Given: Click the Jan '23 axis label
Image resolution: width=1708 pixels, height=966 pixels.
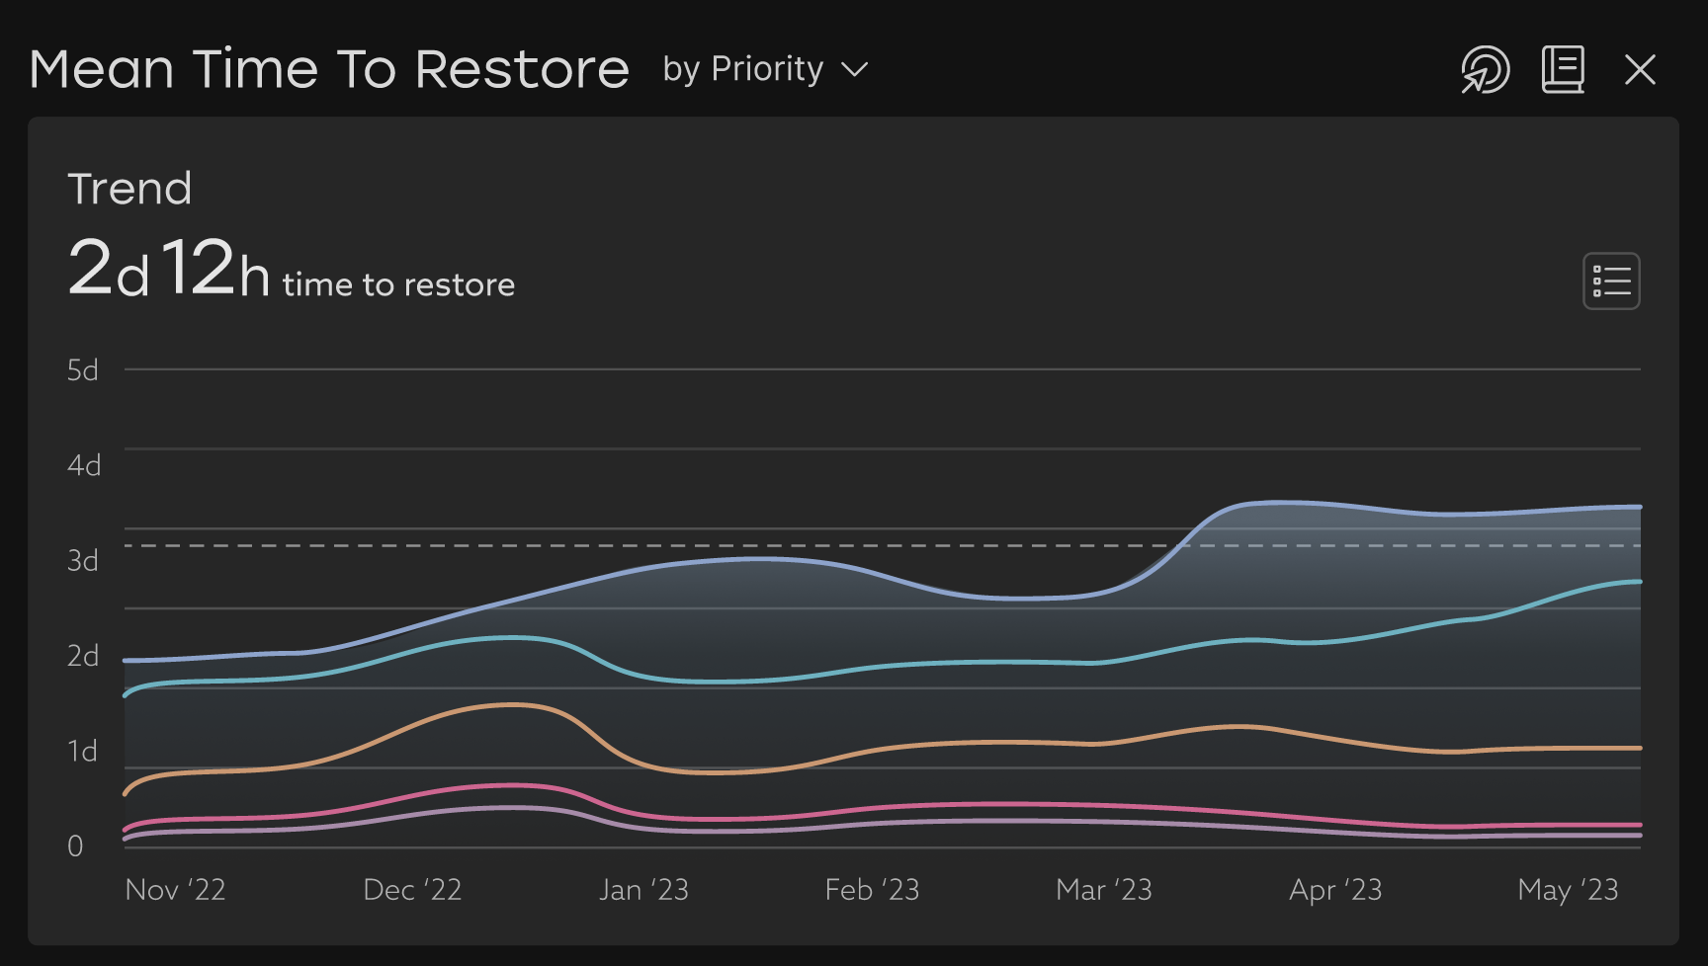Looking at the screenshot, I should pos(643,890).
